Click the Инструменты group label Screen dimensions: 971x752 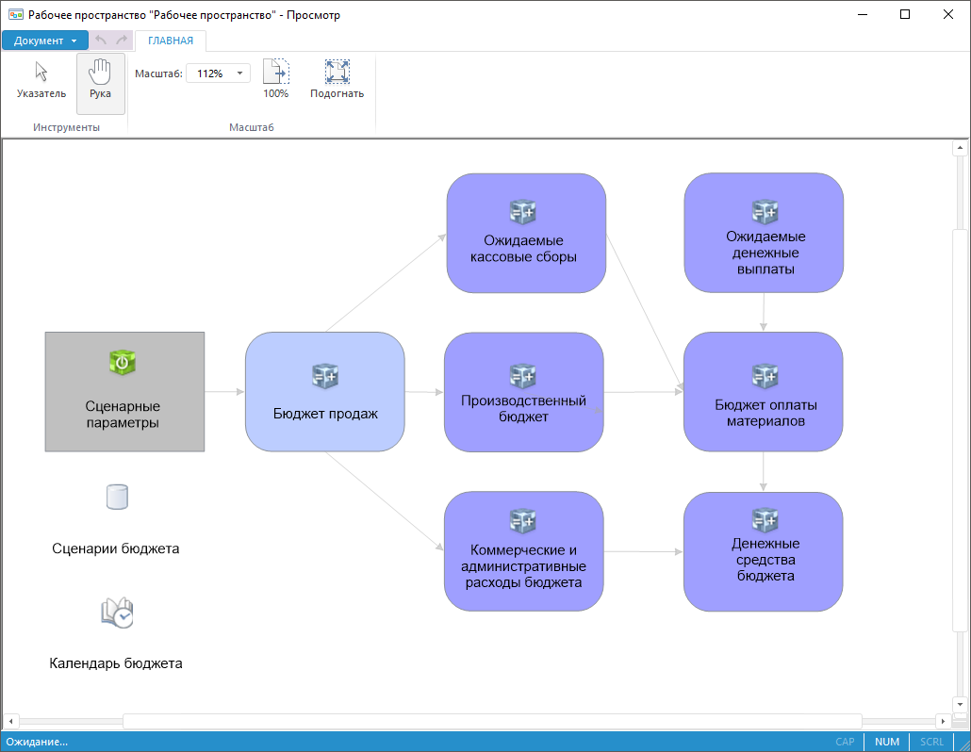(66, 127)
